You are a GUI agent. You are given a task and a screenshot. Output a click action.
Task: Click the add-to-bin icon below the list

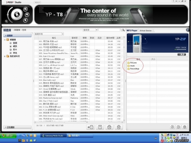click(x=109, y=127)
